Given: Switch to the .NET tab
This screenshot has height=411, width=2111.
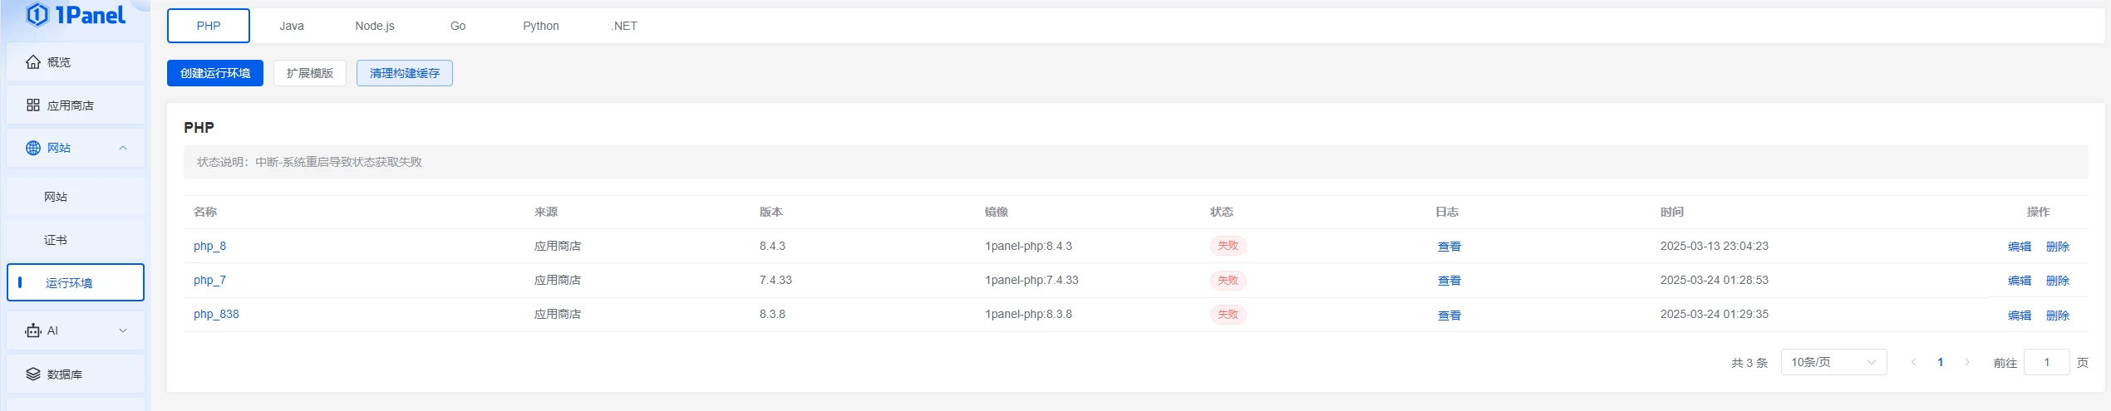Looking at the screenshot, I should 624,26.
